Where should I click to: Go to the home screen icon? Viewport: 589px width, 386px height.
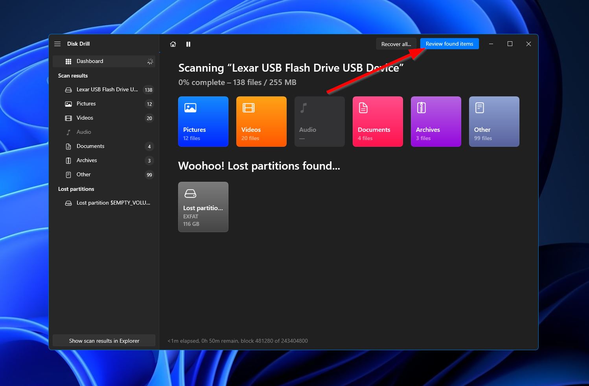pyautogui.click(x=173, y=44)
